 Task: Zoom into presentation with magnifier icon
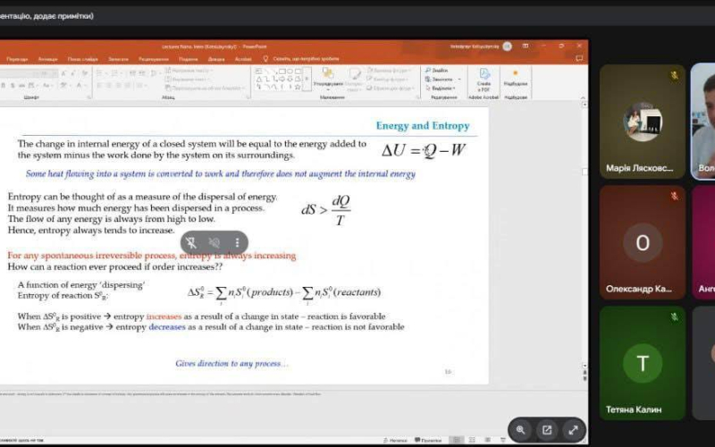(x=521, y=430)
